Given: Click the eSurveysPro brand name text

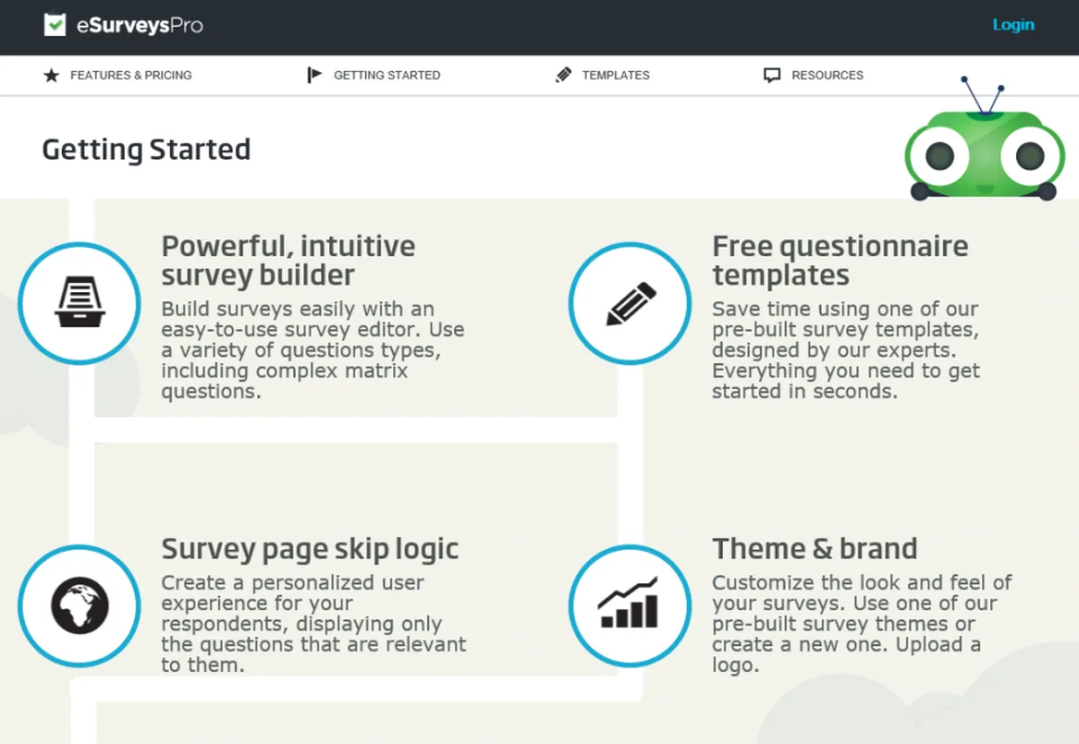Looking at the screenshot, I should (139, 25).
